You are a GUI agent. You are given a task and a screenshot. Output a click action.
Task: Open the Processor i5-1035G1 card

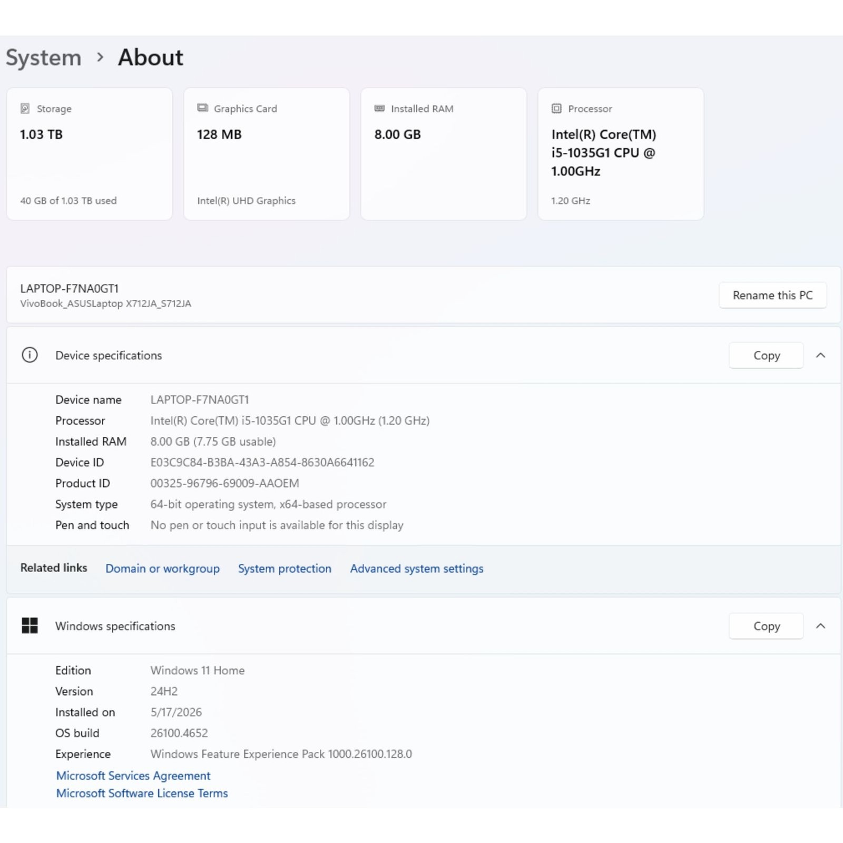coord(621,154)
